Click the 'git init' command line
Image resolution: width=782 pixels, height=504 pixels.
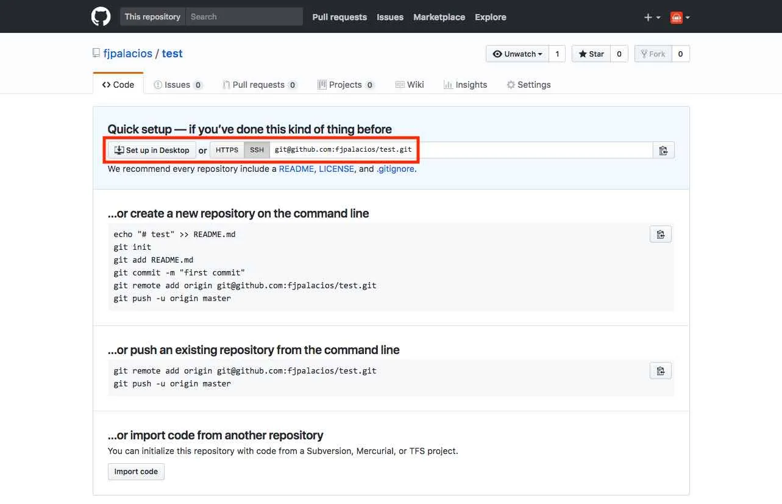click(132, 247)
